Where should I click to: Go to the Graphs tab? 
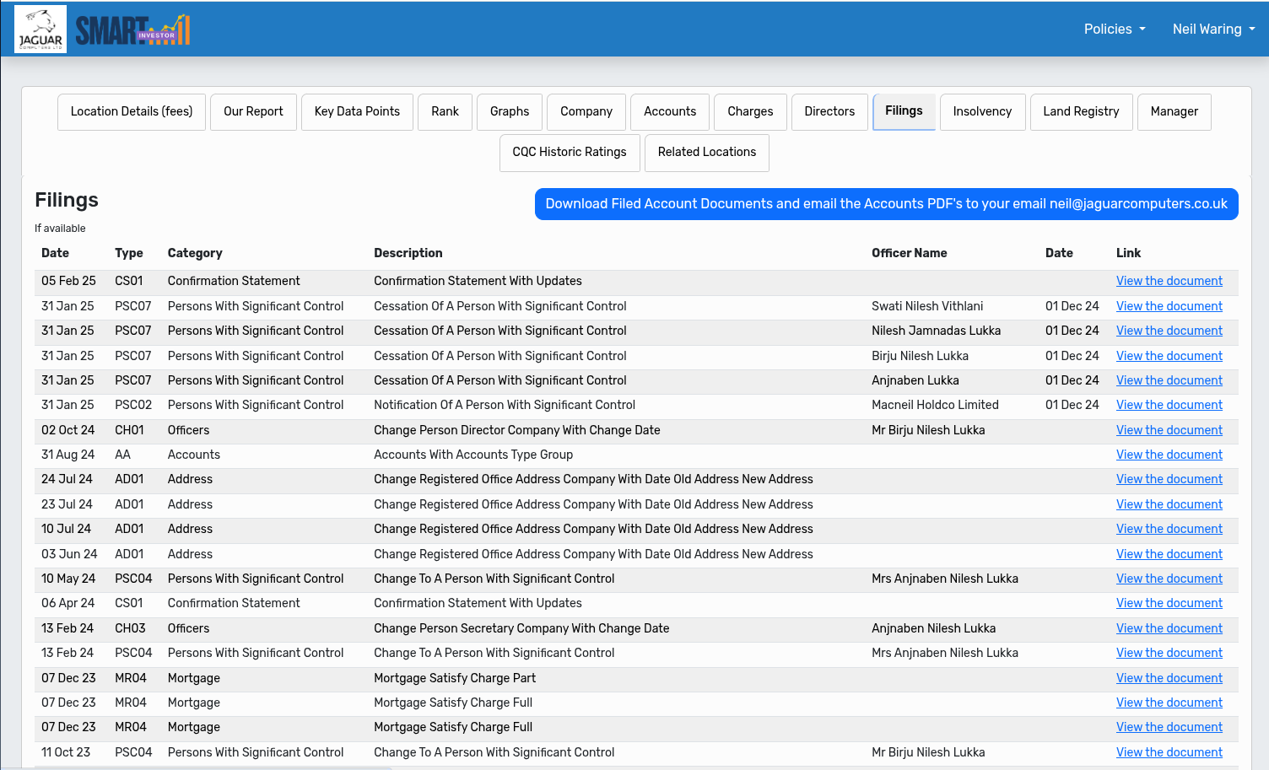(510, 112)
